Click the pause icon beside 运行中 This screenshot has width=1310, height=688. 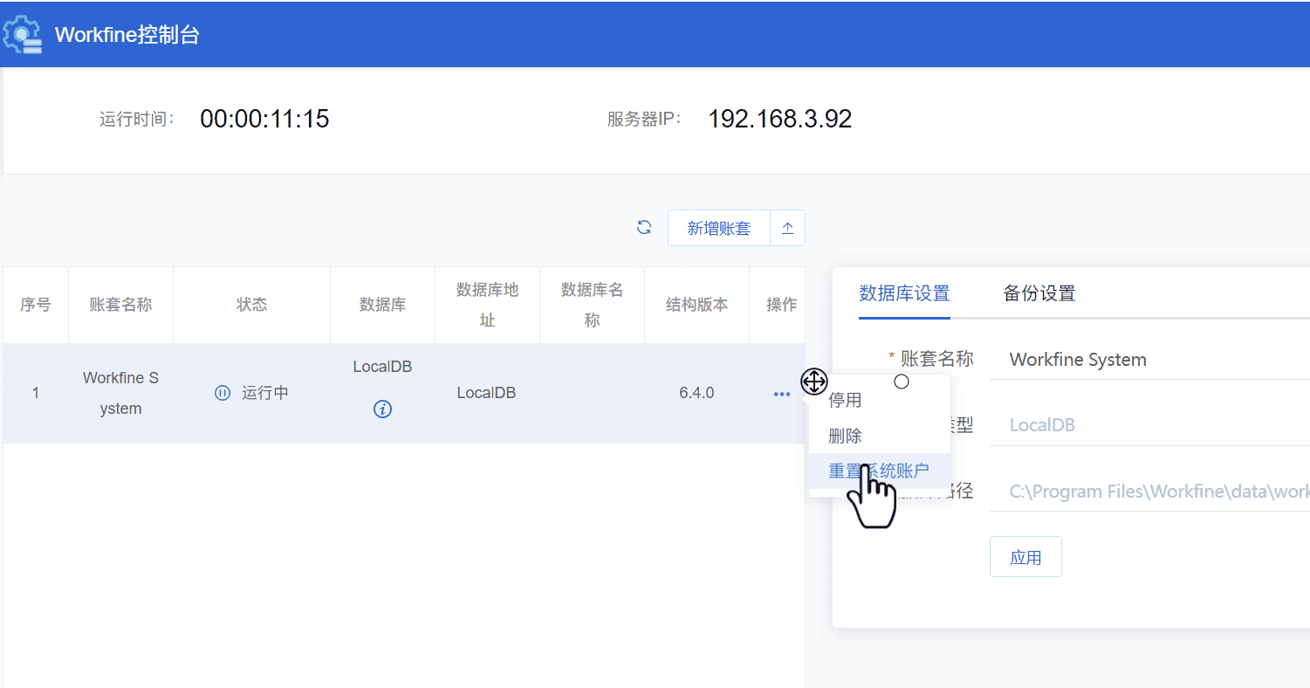(x=223, y=393)
